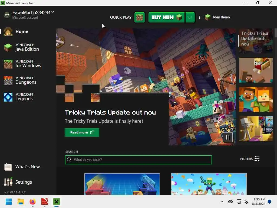Click the Home house icon

[8, 32]
